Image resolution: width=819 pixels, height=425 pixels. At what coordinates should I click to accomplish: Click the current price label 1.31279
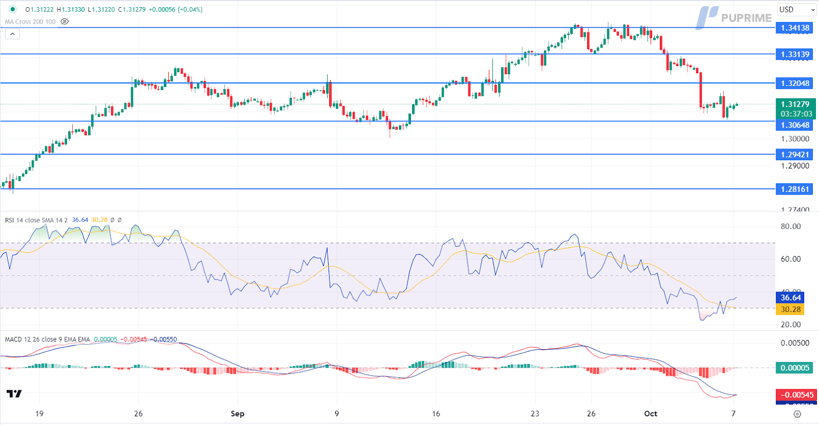[795, 104]
